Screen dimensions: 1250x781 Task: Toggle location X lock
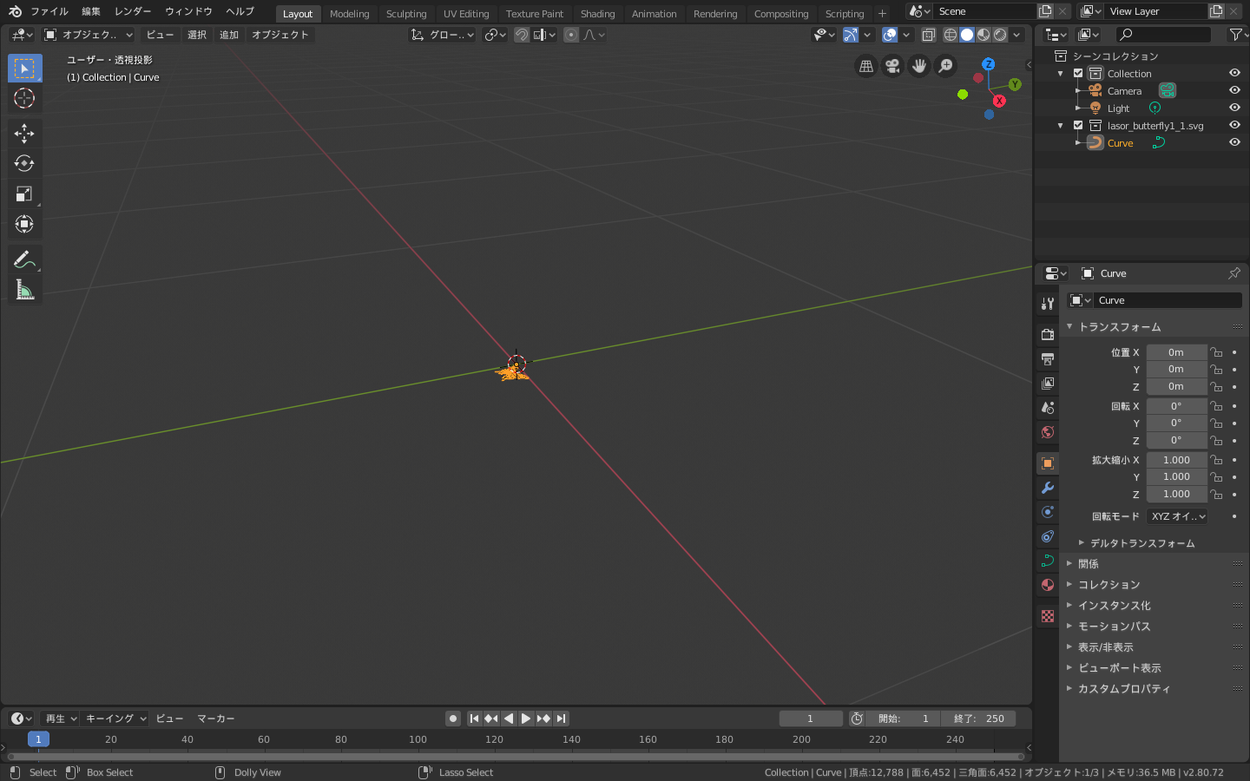click(1217, 352)
